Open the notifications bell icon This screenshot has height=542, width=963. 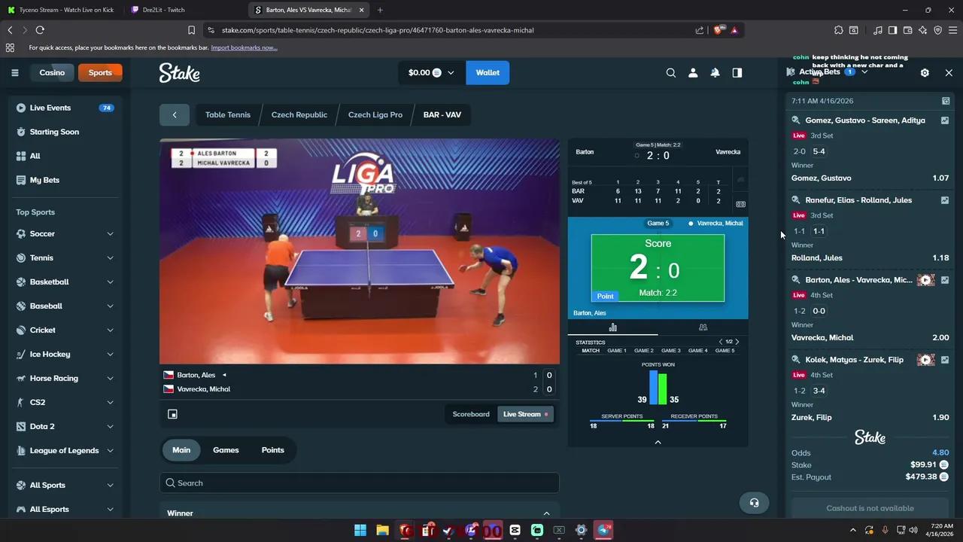pyautogui.click(x=715, y=72)
